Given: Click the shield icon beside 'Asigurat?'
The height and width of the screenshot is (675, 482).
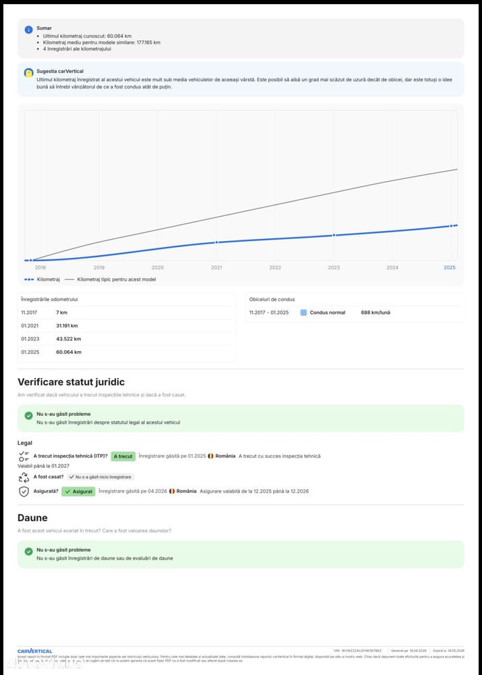Looking at the screenshot, I should 24,491.
